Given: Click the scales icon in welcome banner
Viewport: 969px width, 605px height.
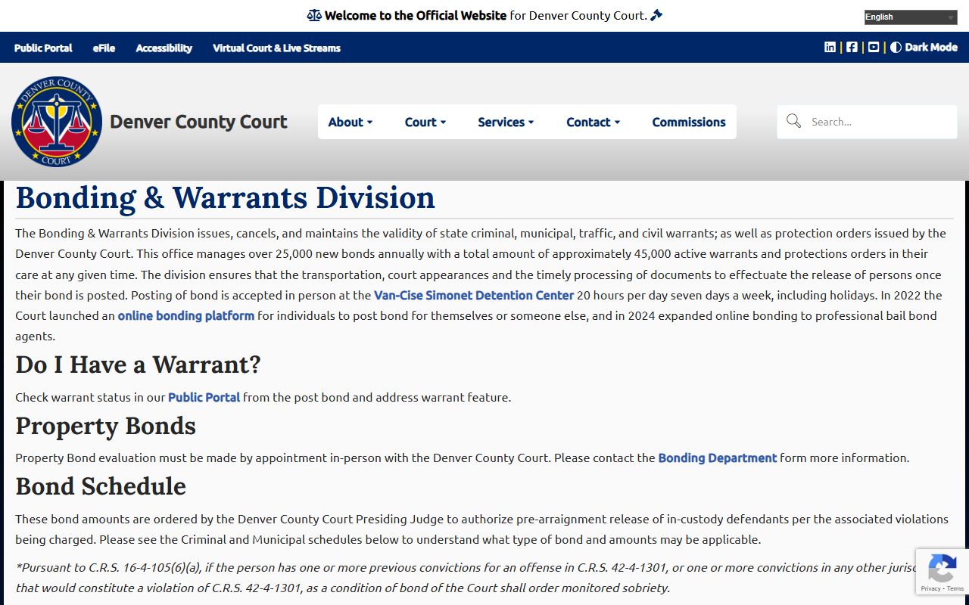Looking at the screenshot, I should click(x=314, y=15).
